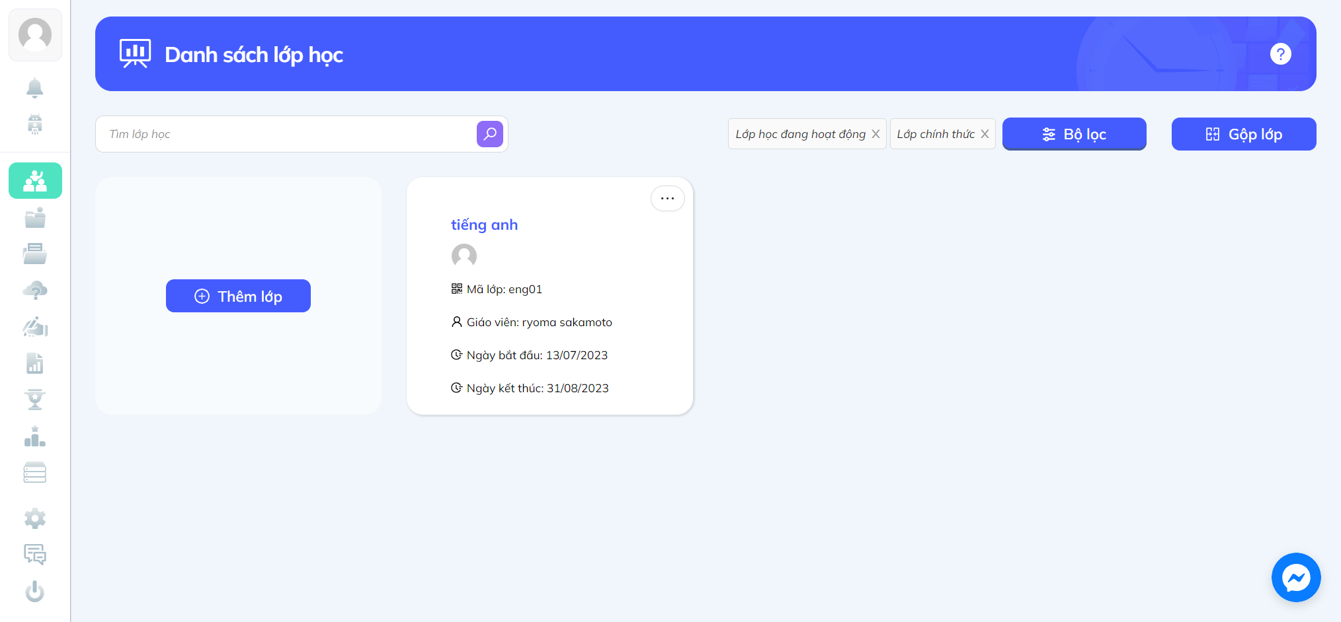The height and width of the screenshot is (622, 1341).
Task: Click the presentation board icon in header
Action: (136, 53)
